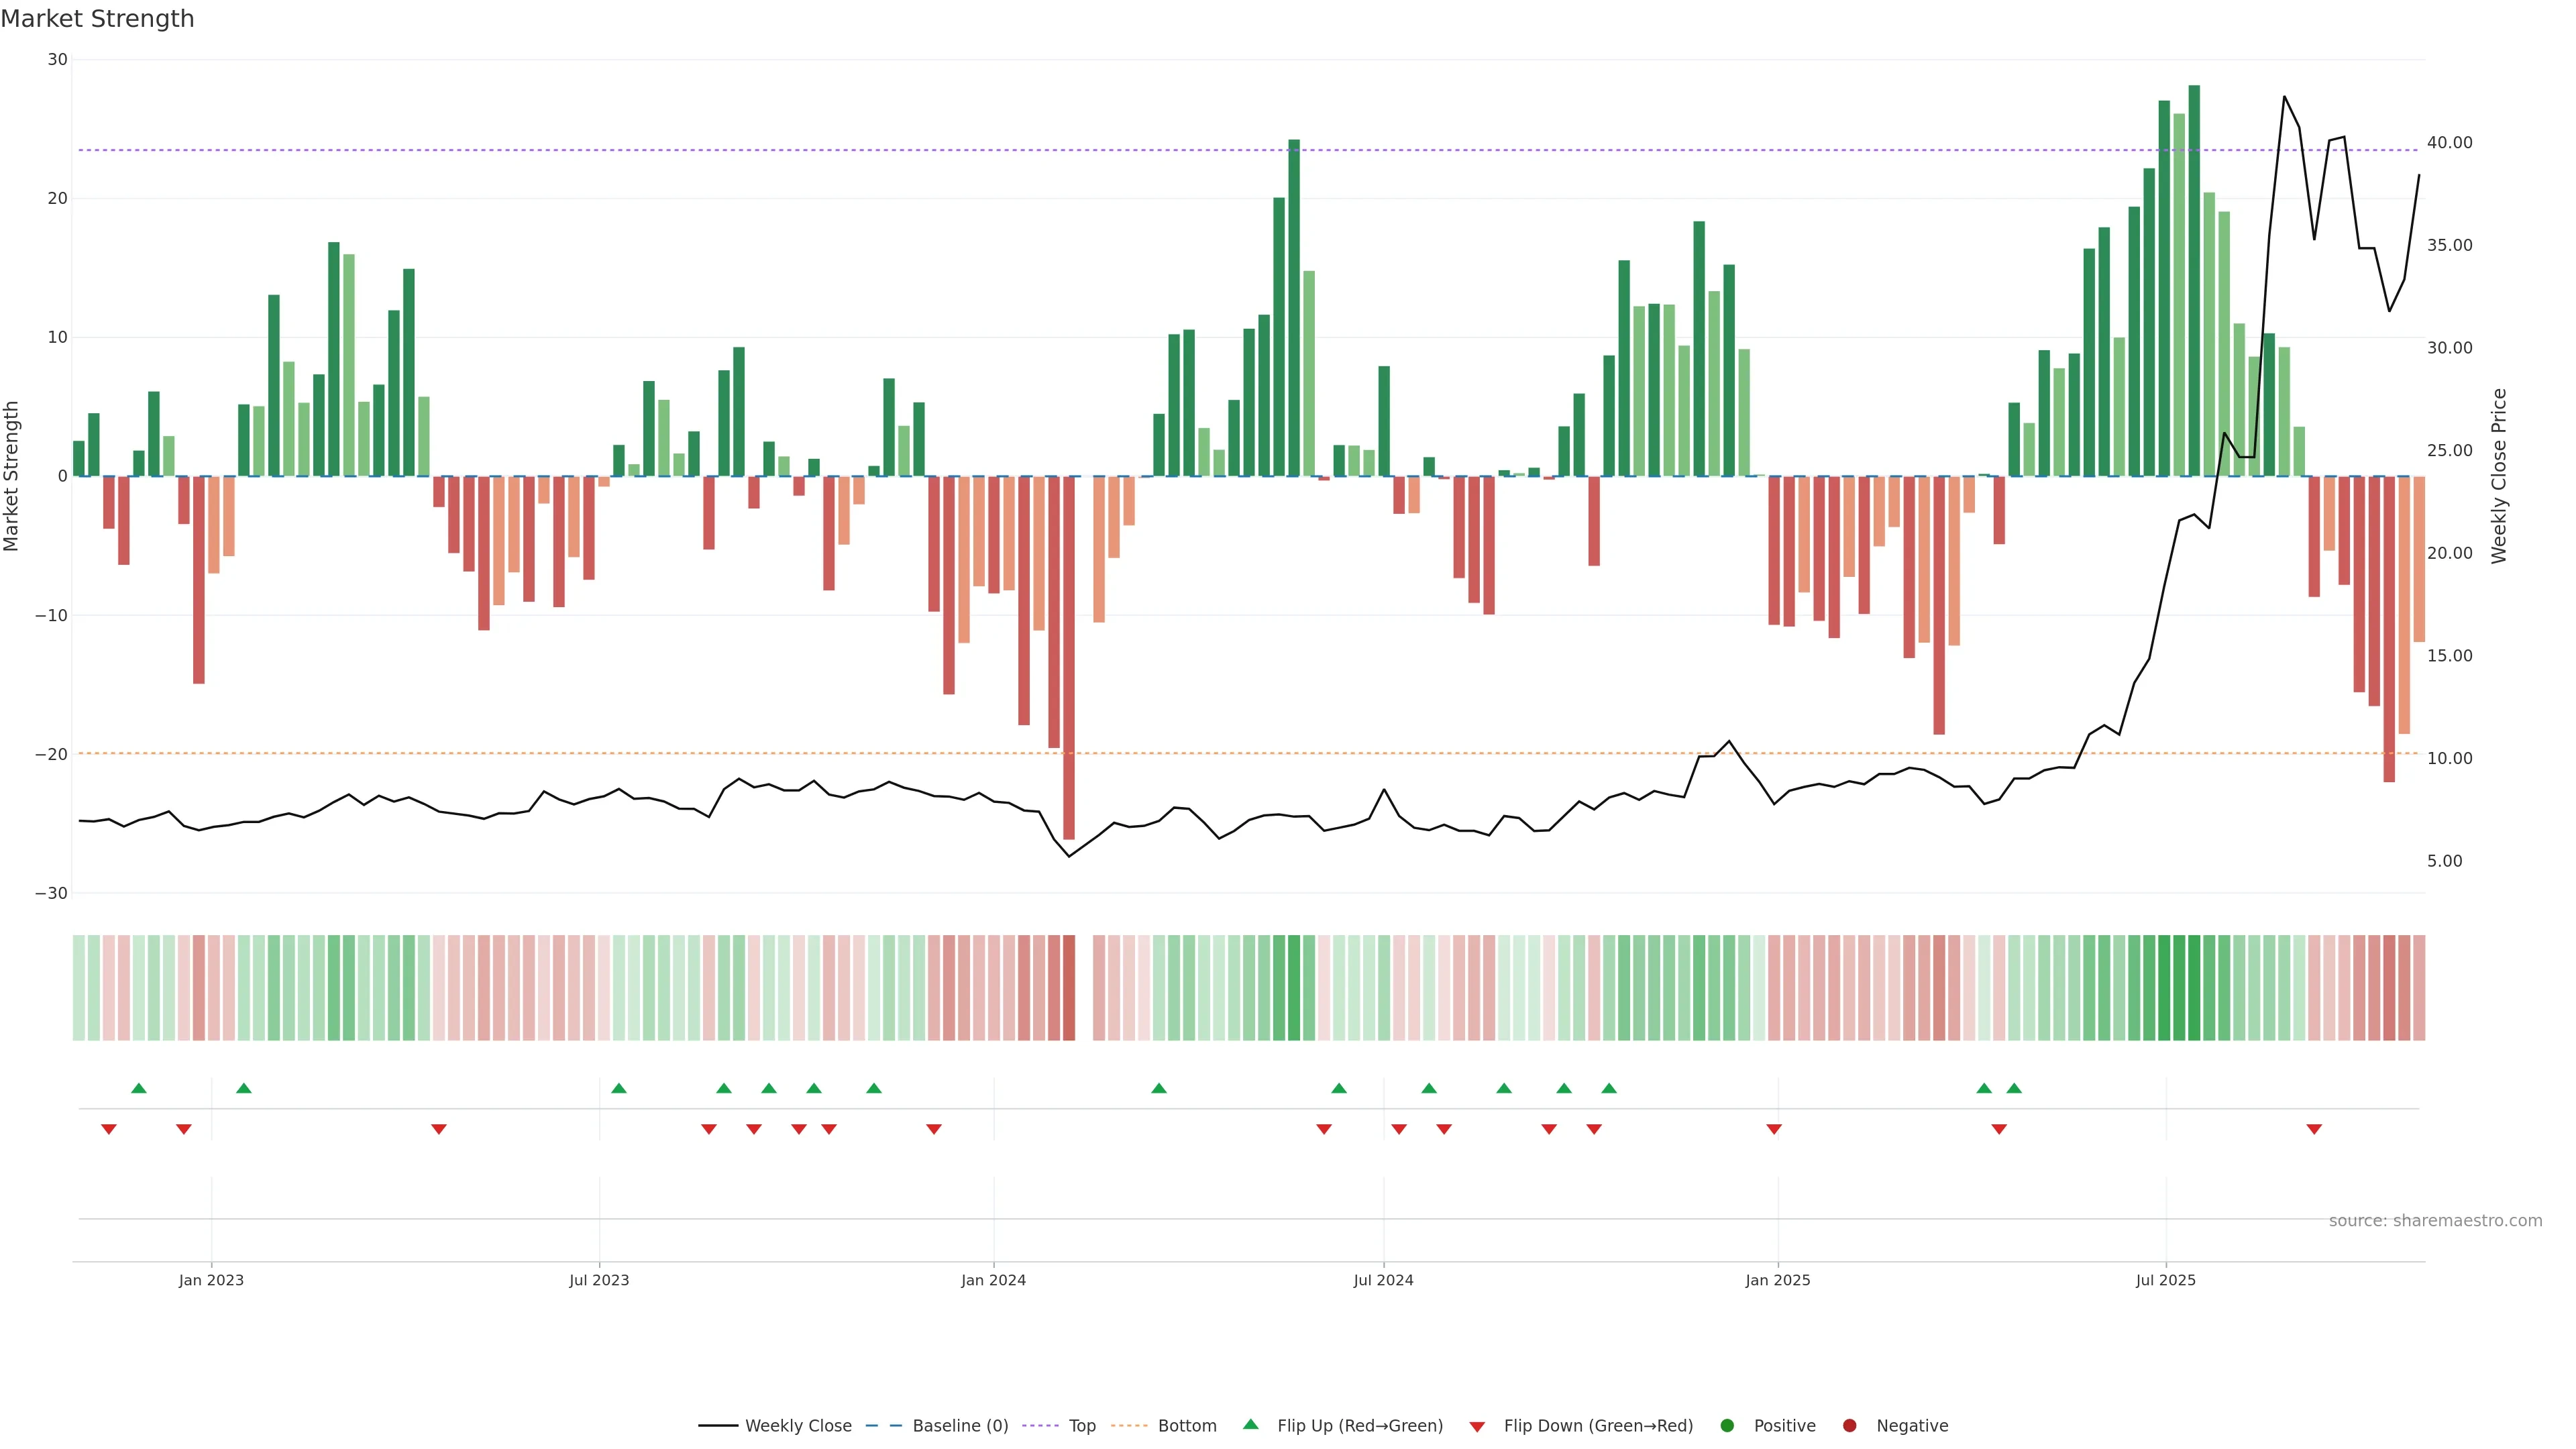The width and height of the screenshot is (2576, 1449).
Task: Click the Jan 2023 x-axis label
Action: (x=211, y=1280)
